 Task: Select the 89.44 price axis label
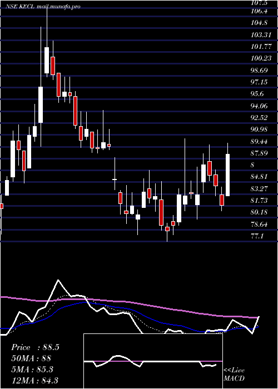(x=259, y=141)
